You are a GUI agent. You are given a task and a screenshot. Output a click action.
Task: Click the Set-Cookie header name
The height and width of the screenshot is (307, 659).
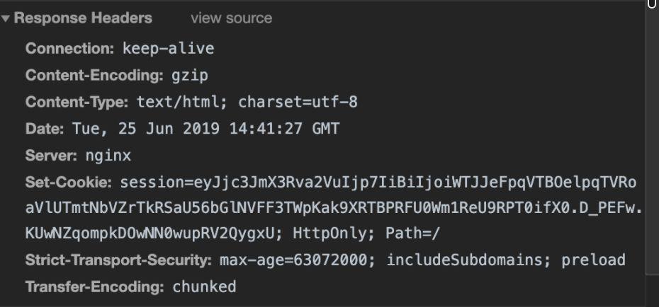point(69,182)
